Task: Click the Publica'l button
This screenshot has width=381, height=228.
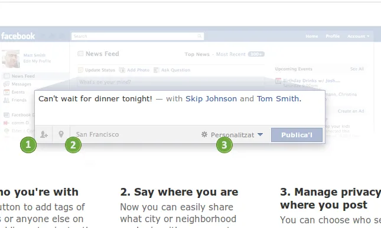Action: pos(297,135)
